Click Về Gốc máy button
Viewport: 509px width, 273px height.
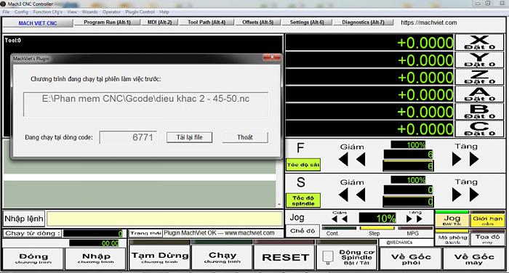pyautogui.click(x=474, y=258)
